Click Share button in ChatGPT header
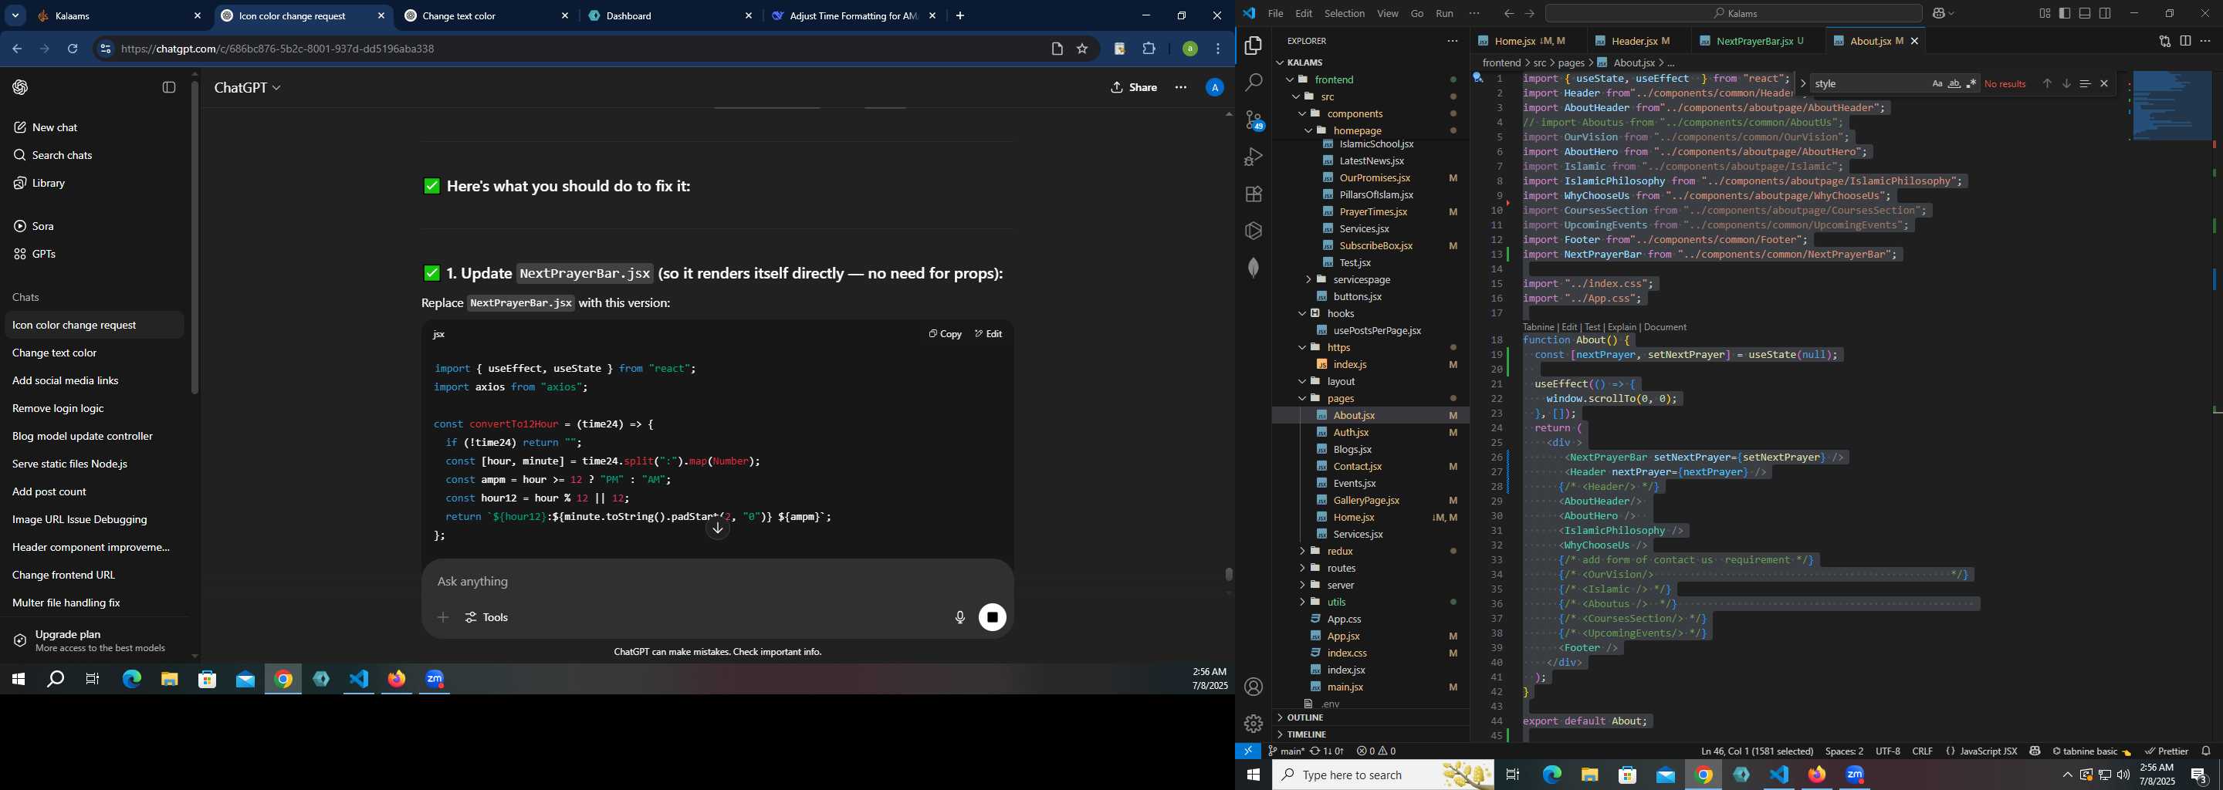The height and width of the screenshot is (790, 2223). (x=1134, y=88)
